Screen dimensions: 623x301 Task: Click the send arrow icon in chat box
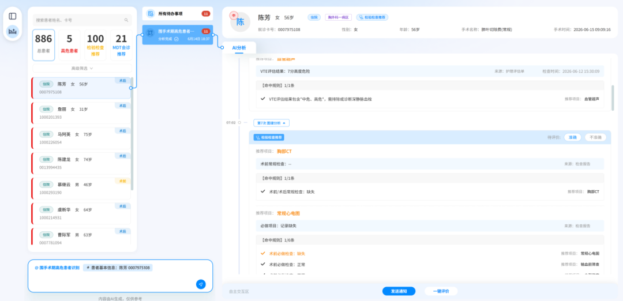tap(201, 284)
